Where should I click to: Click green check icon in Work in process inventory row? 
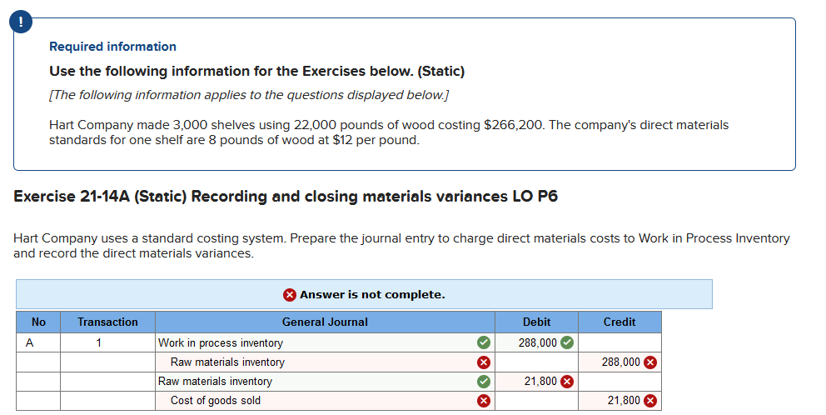484,342
